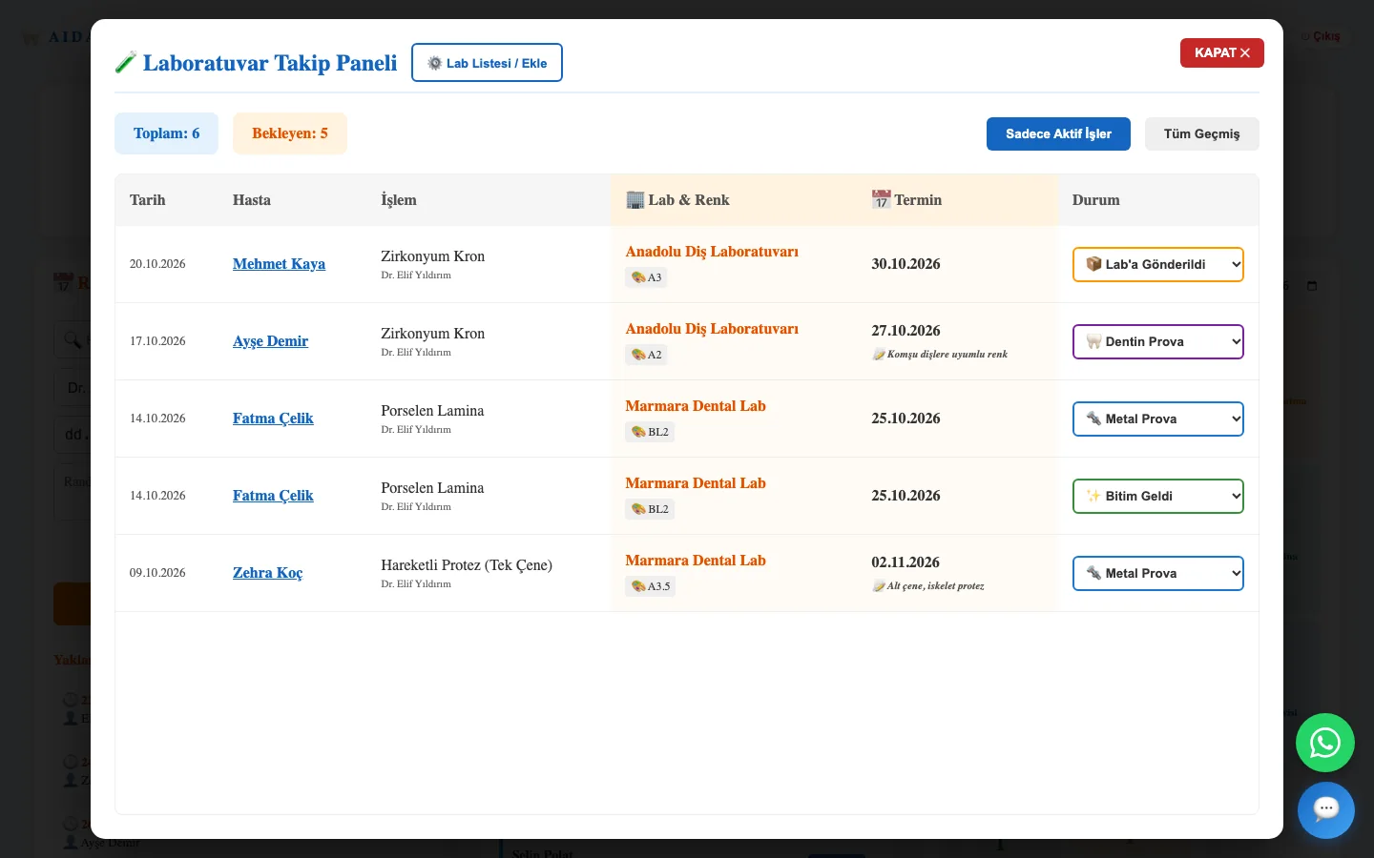The image size is (1374, 858).
Task: Click the 'Çıkış' link on the background page
Action: point(1326,36)
